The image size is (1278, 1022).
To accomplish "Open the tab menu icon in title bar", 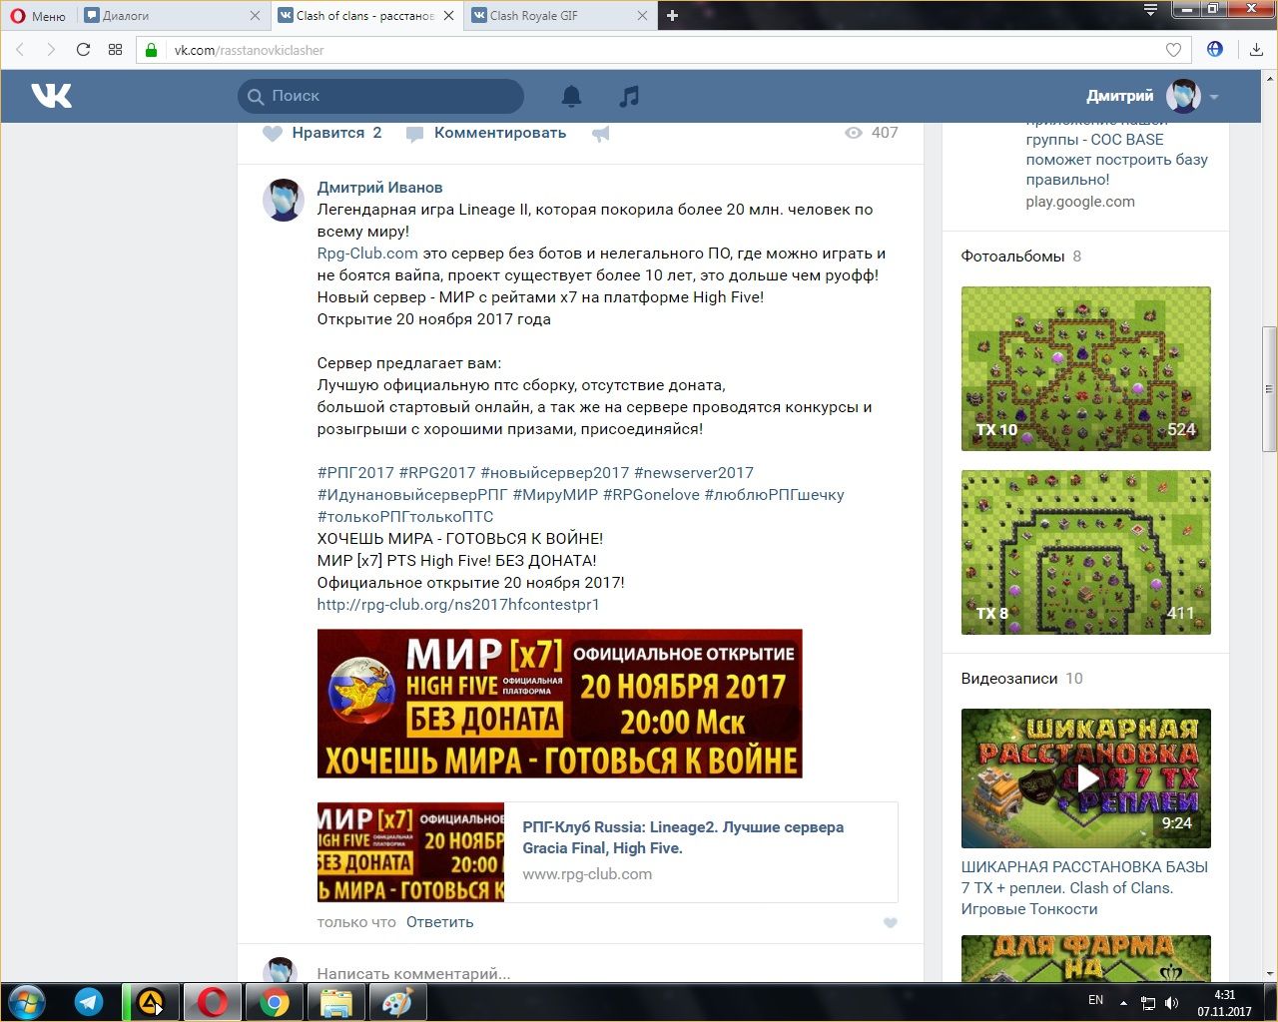I will point(1150,10).
